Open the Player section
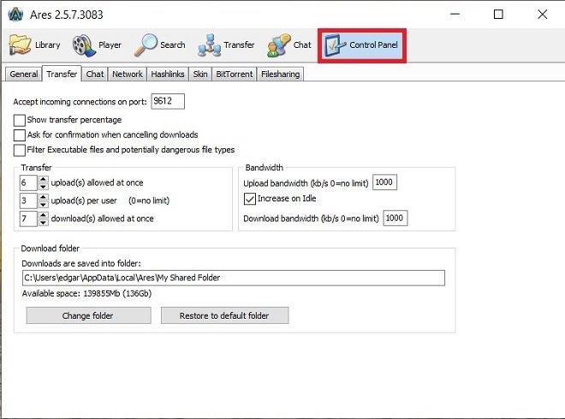This screenshot has width=565, height=419. [x=97, y=45]
